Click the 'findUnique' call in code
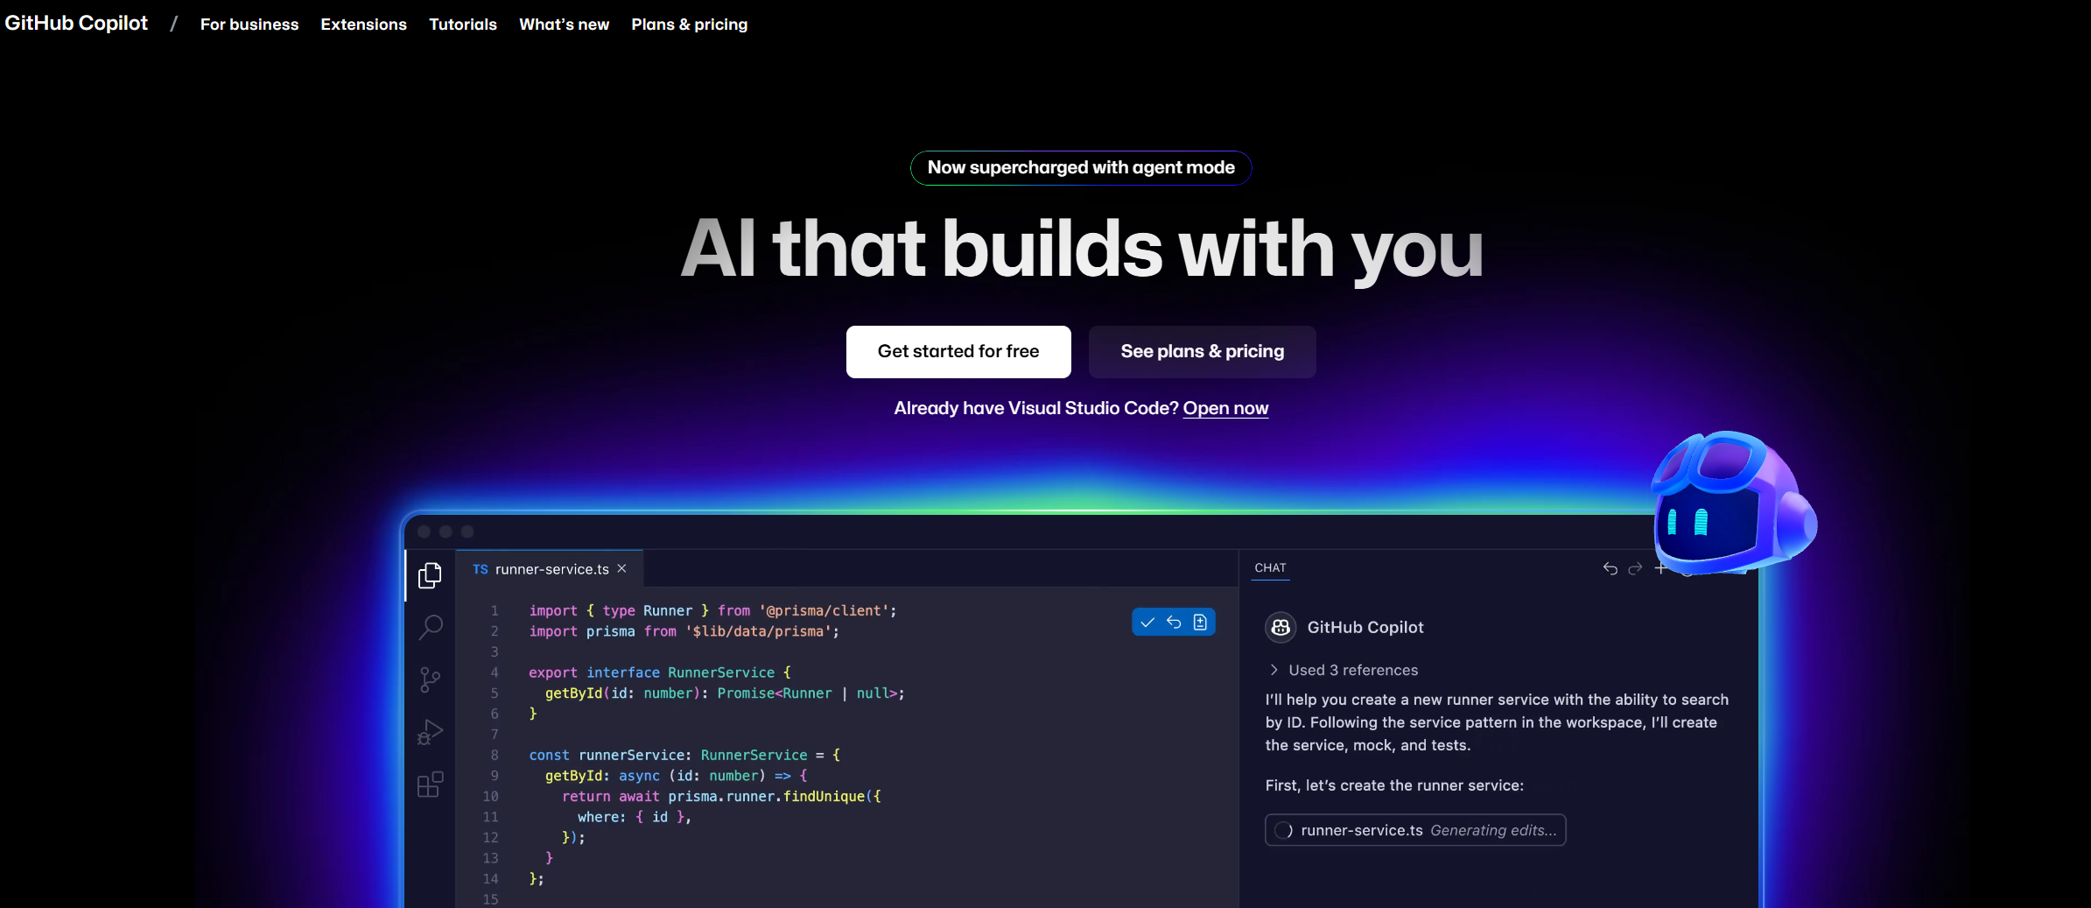The width and height of the screenshot is (2091, 908). [824, 796]
